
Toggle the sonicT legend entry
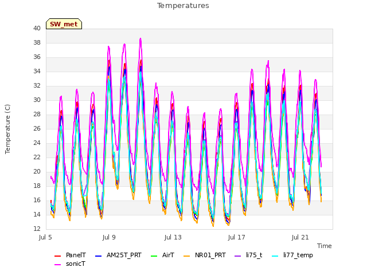point(70,264)
